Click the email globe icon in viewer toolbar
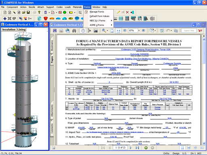The image size is (207, 155). tap(68, 31)
